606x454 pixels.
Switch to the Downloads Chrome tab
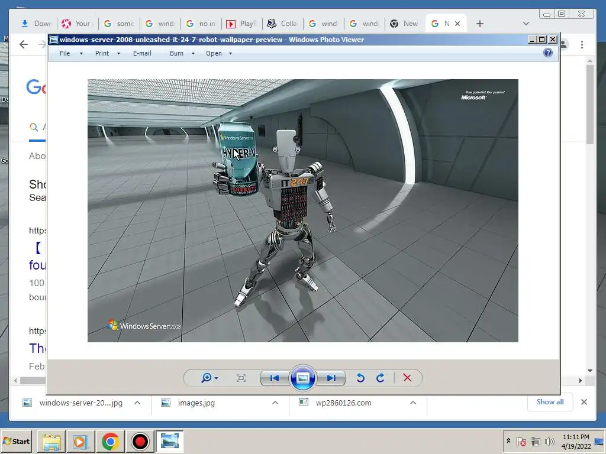click(36, 24)
